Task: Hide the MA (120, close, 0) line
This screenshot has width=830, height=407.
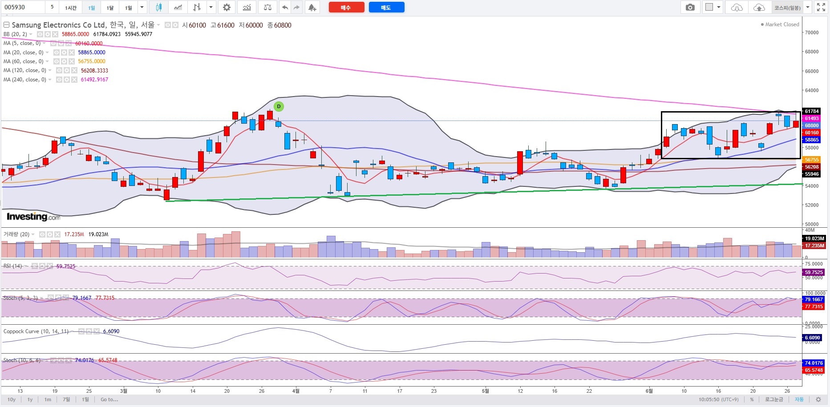Action: point(59,71)
